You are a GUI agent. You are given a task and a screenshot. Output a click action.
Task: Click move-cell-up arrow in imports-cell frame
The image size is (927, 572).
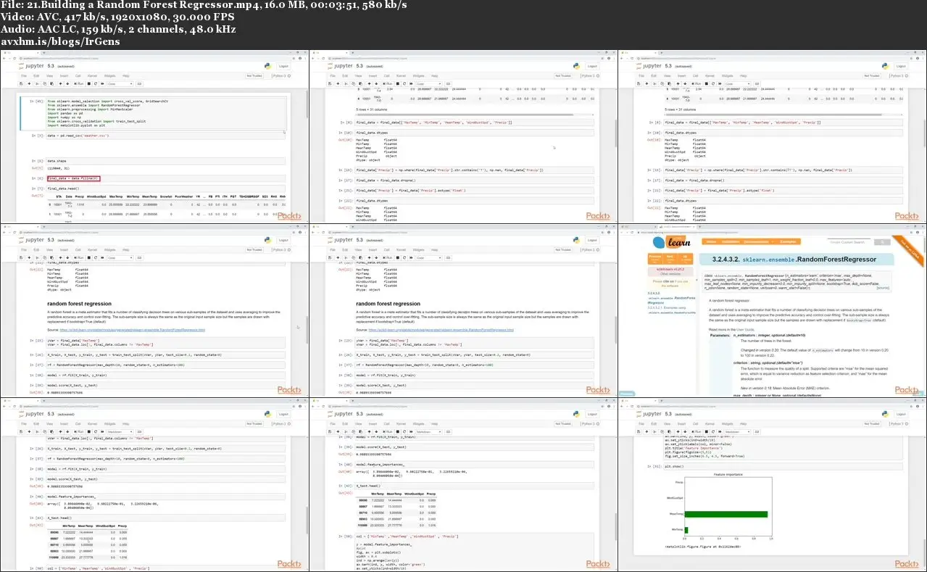60,83
